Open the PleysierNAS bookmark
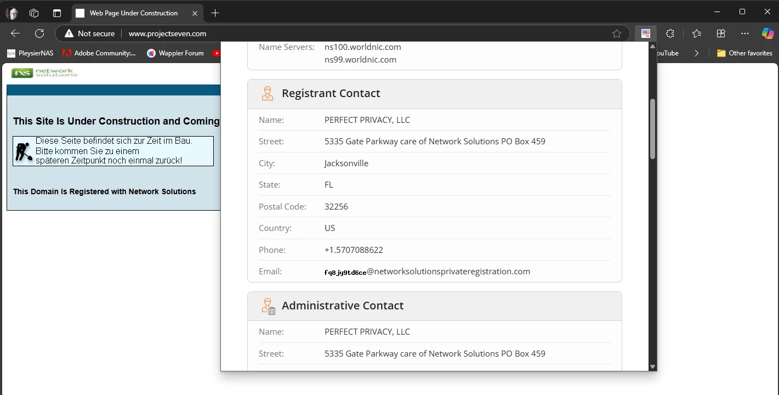779x395 pixels. tap(31, 53)
